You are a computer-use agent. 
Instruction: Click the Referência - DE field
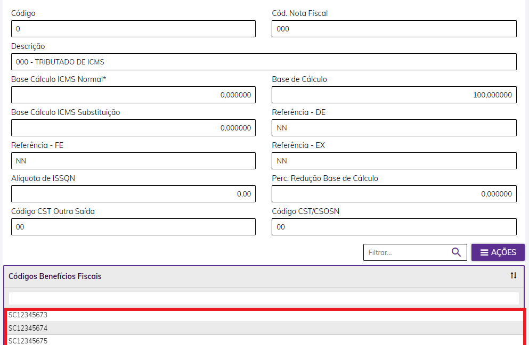click(x=394, y=128)
